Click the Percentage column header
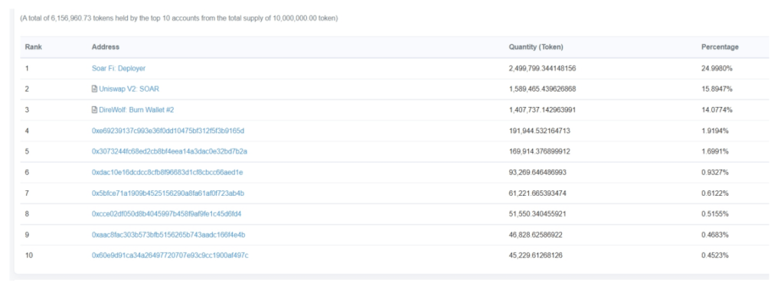The image size is (784, 302). click(x=720, y=47)
